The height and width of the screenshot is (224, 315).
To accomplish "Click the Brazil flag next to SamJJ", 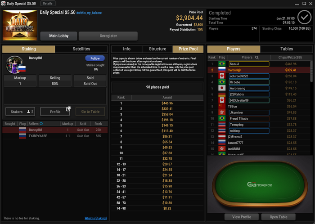I will [222, 64].
